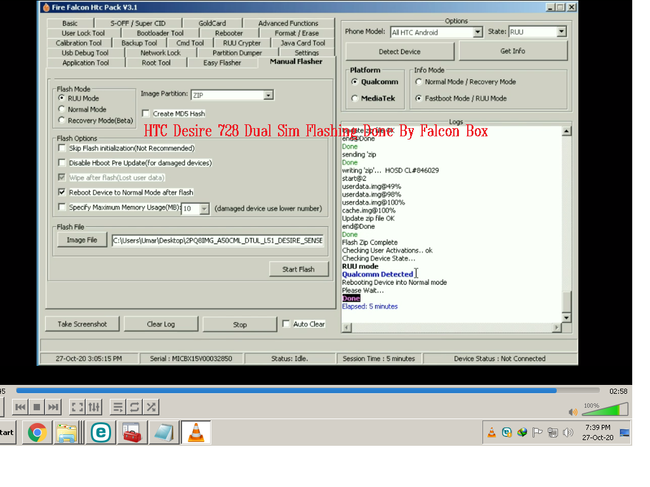Click Fire Falcon flame title icon
The height and width of the screenshot is (487, 650).
[46, 7]
